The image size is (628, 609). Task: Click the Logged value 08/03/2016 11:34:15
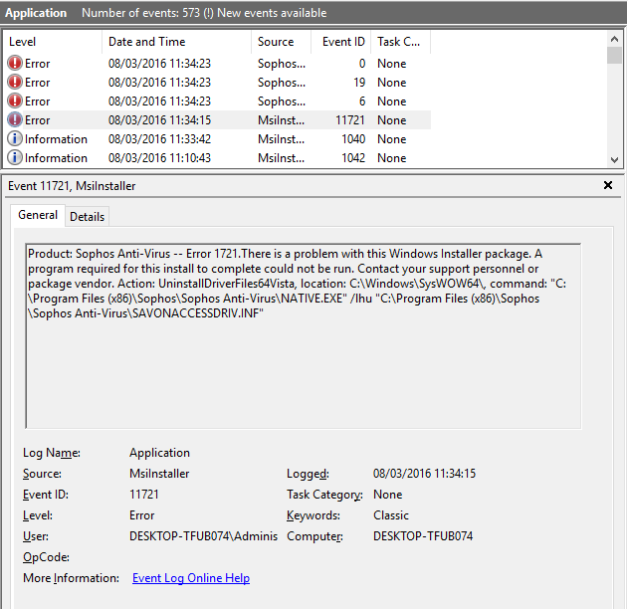tap(424, 474)
